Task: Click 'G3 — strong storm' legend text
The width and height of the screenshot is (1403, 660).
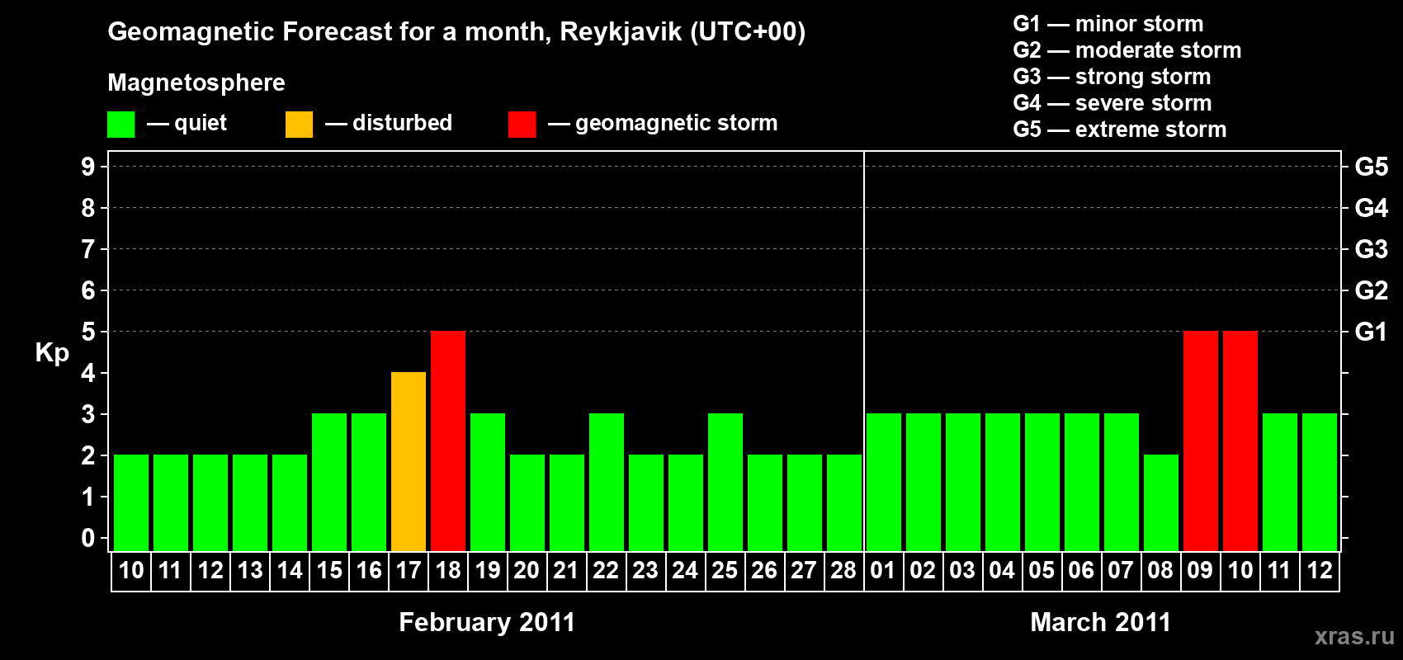Action: click(1112, 77)
